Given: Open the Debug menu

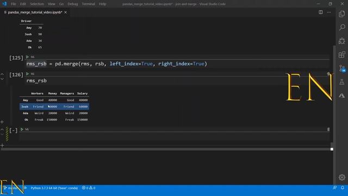Looking at the screenshot, I should [x=72, y=4].
